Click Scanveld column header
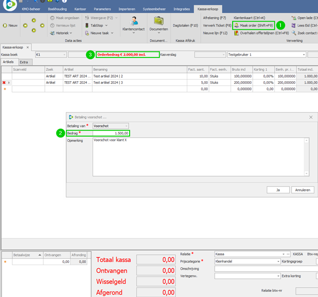Image resolution: width=318 pixels, height=297 pixels. tap(28, 69)
